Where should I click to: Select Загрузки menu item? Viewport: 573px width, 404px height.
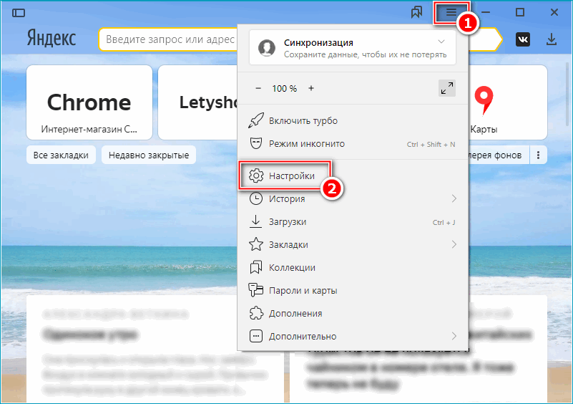288,222
